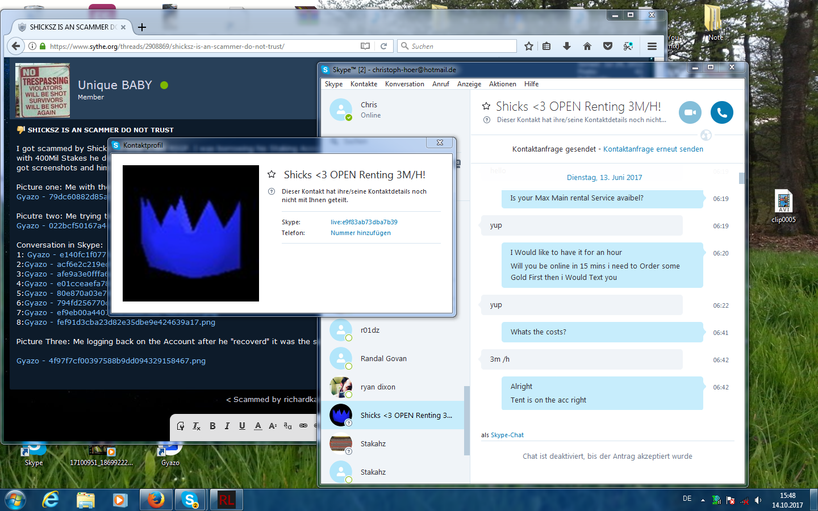This screenshot has width=818, height=511.
Task: Select contact ryan dixon
Action: pos(395,387)
